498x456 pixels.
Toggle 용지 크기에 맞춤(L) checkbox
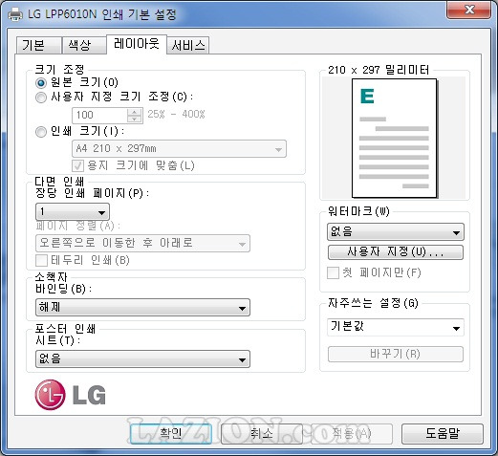[77, 165]
